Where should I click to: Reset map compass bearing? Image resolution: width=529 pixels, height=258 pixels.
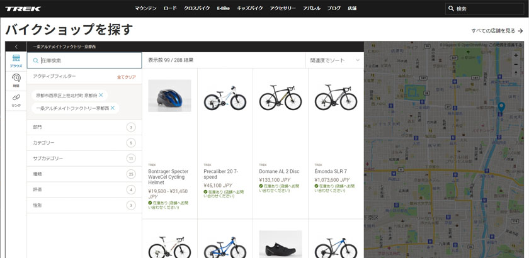516,72
